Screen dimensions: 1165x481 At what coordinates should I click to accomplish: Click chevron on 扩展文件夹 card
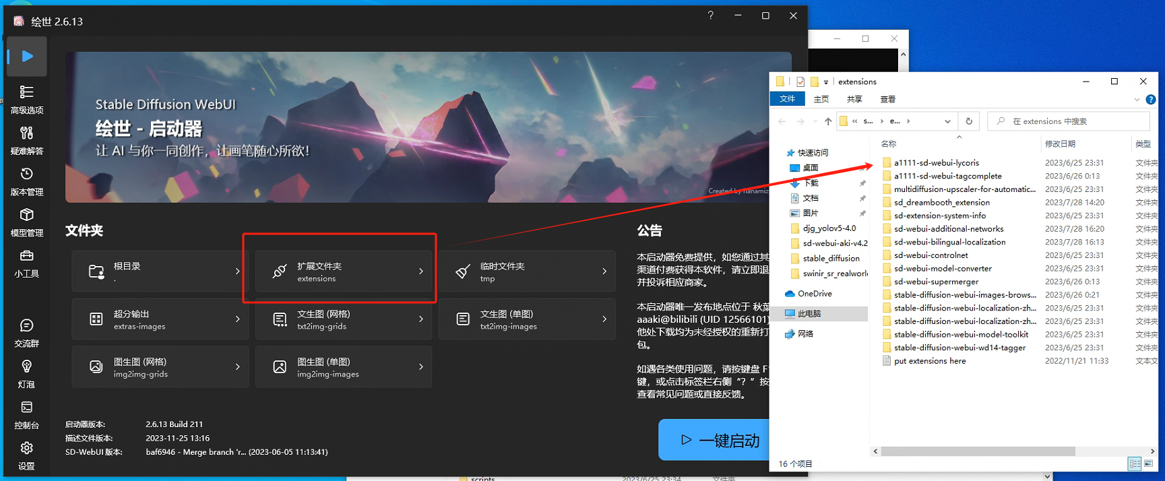pos(421,271)
